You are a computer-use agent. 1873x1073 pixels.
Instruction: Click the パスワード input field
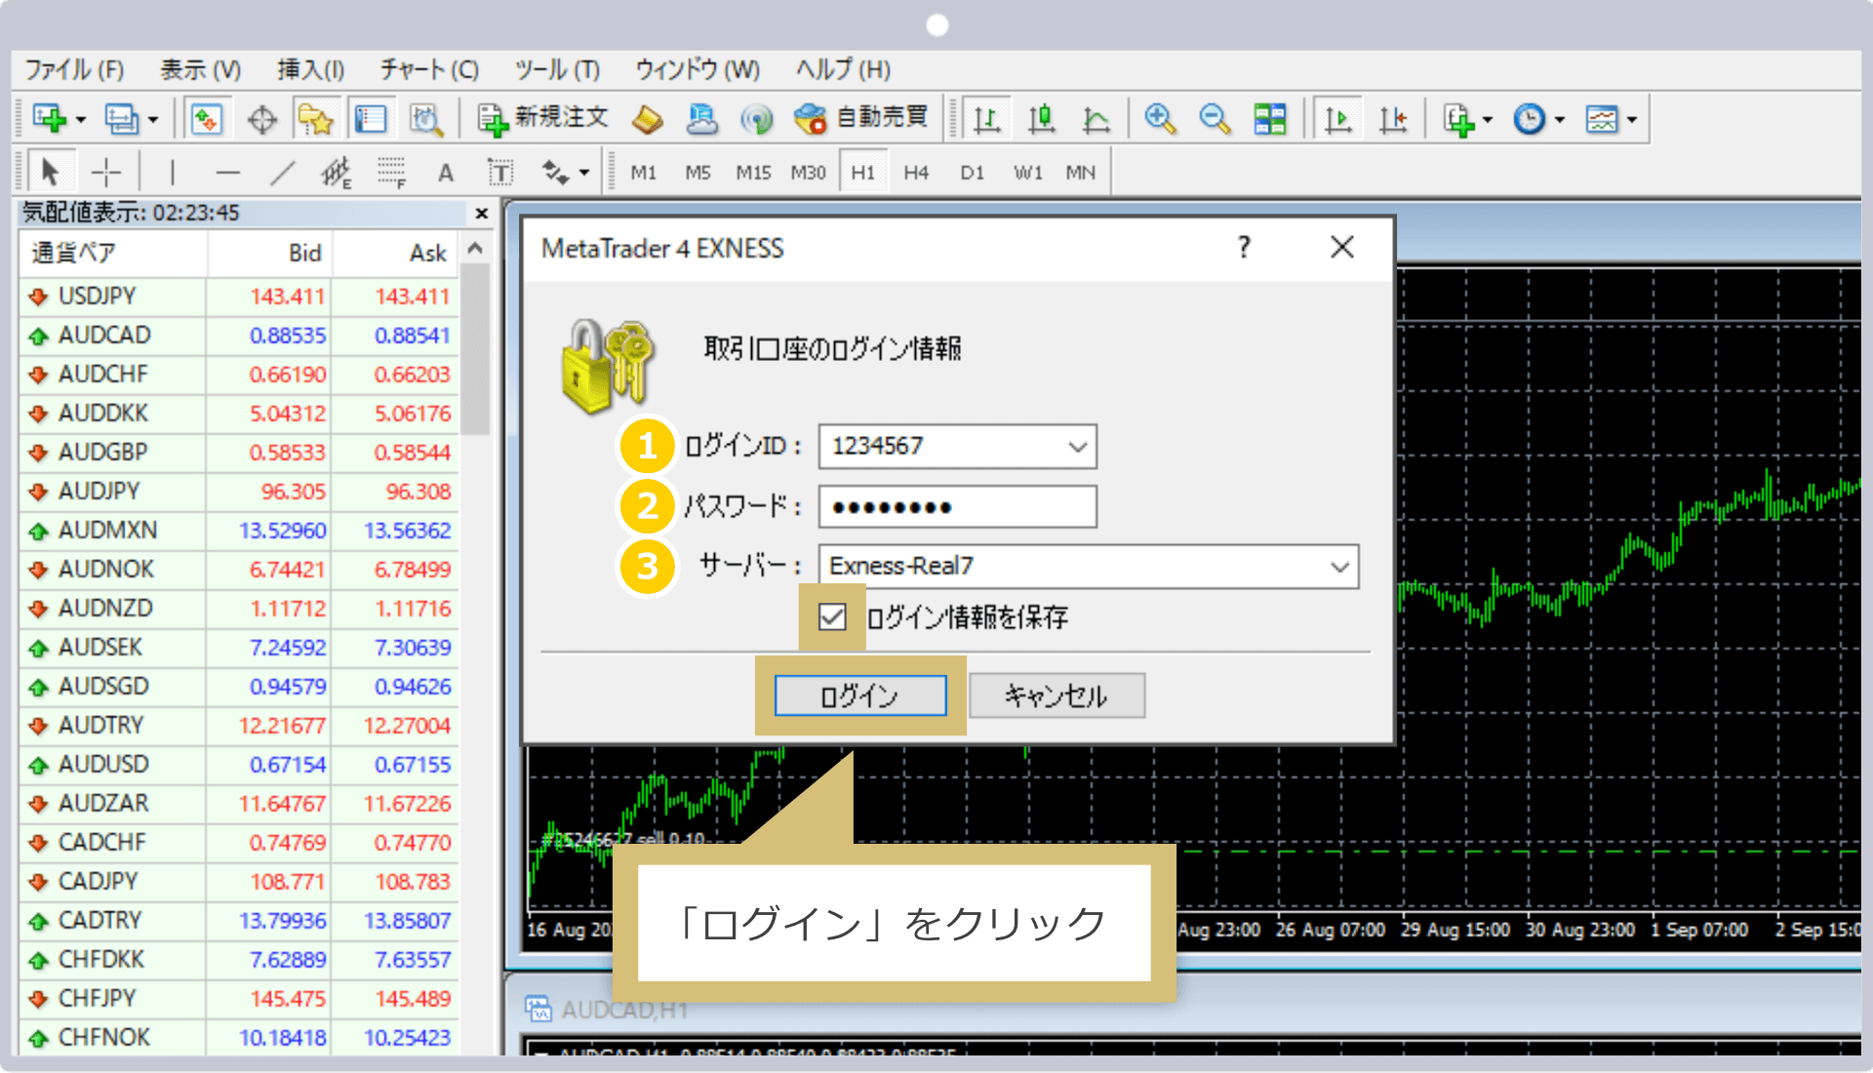click(957, 506)
